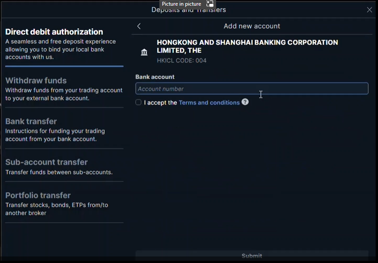
Task: Click the Bank account label
Action: [x=155, y=77]
